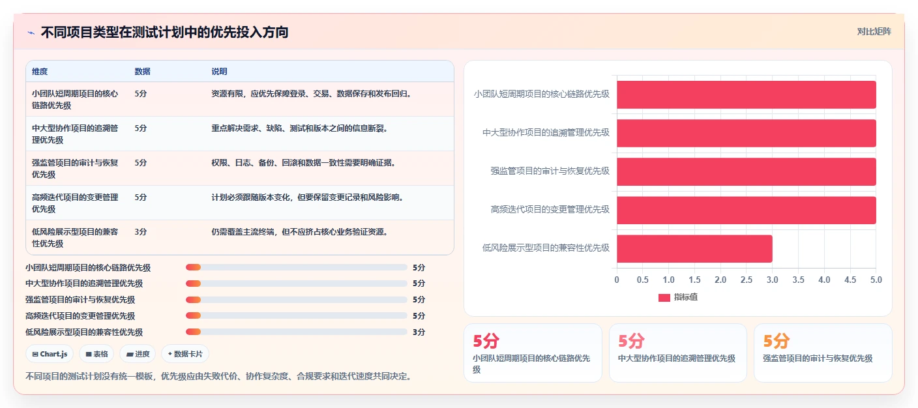Click the 3分 table cell
Image resolution: width=918 pixels, height=408 pixels.
point(141,231)
